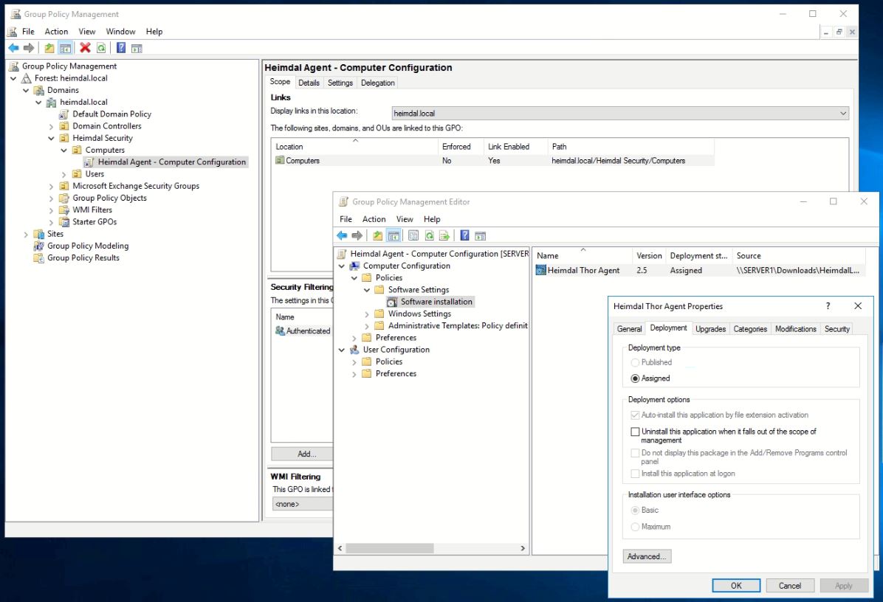Click OK in Heimdal Thor Agent Properties
The height and width of the screenshot is (602, 883).
pos(736,586)
